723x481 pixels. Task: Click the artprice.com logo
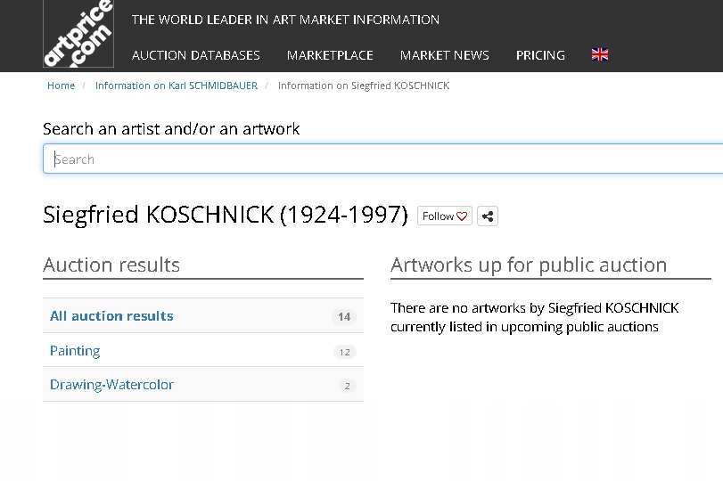[x=78, y=34]
